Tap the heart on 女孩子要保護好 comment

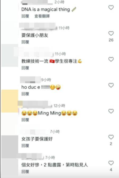(111, 137)
